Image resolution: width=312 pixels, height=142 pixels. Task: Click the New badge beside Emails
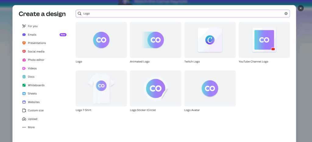click(63, 35)
